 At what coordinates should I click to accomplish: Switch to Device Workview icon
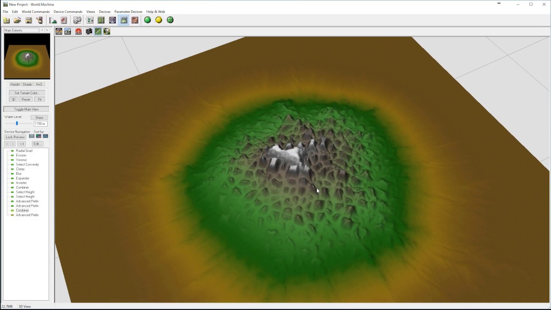90,20
